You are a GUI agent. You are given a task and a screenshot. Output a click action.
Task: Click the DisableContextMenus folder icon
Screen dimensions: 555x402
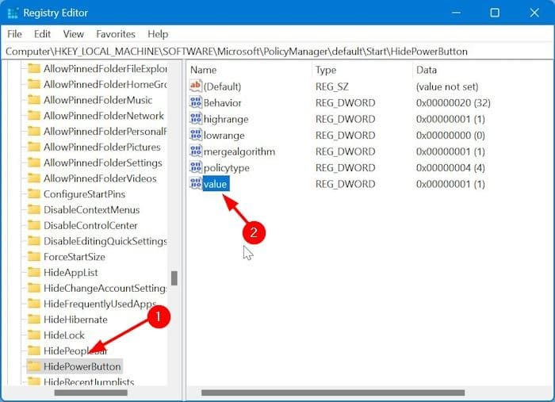34,209
